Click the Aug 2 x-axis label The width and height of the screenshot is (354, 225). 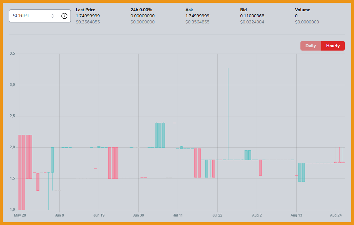(x=257, y=215)
